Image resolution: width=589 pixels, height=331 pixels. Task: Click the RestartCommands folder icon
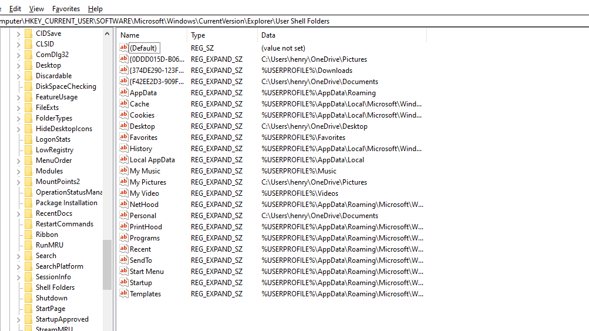pyautogui.click(x=28, y=224)
